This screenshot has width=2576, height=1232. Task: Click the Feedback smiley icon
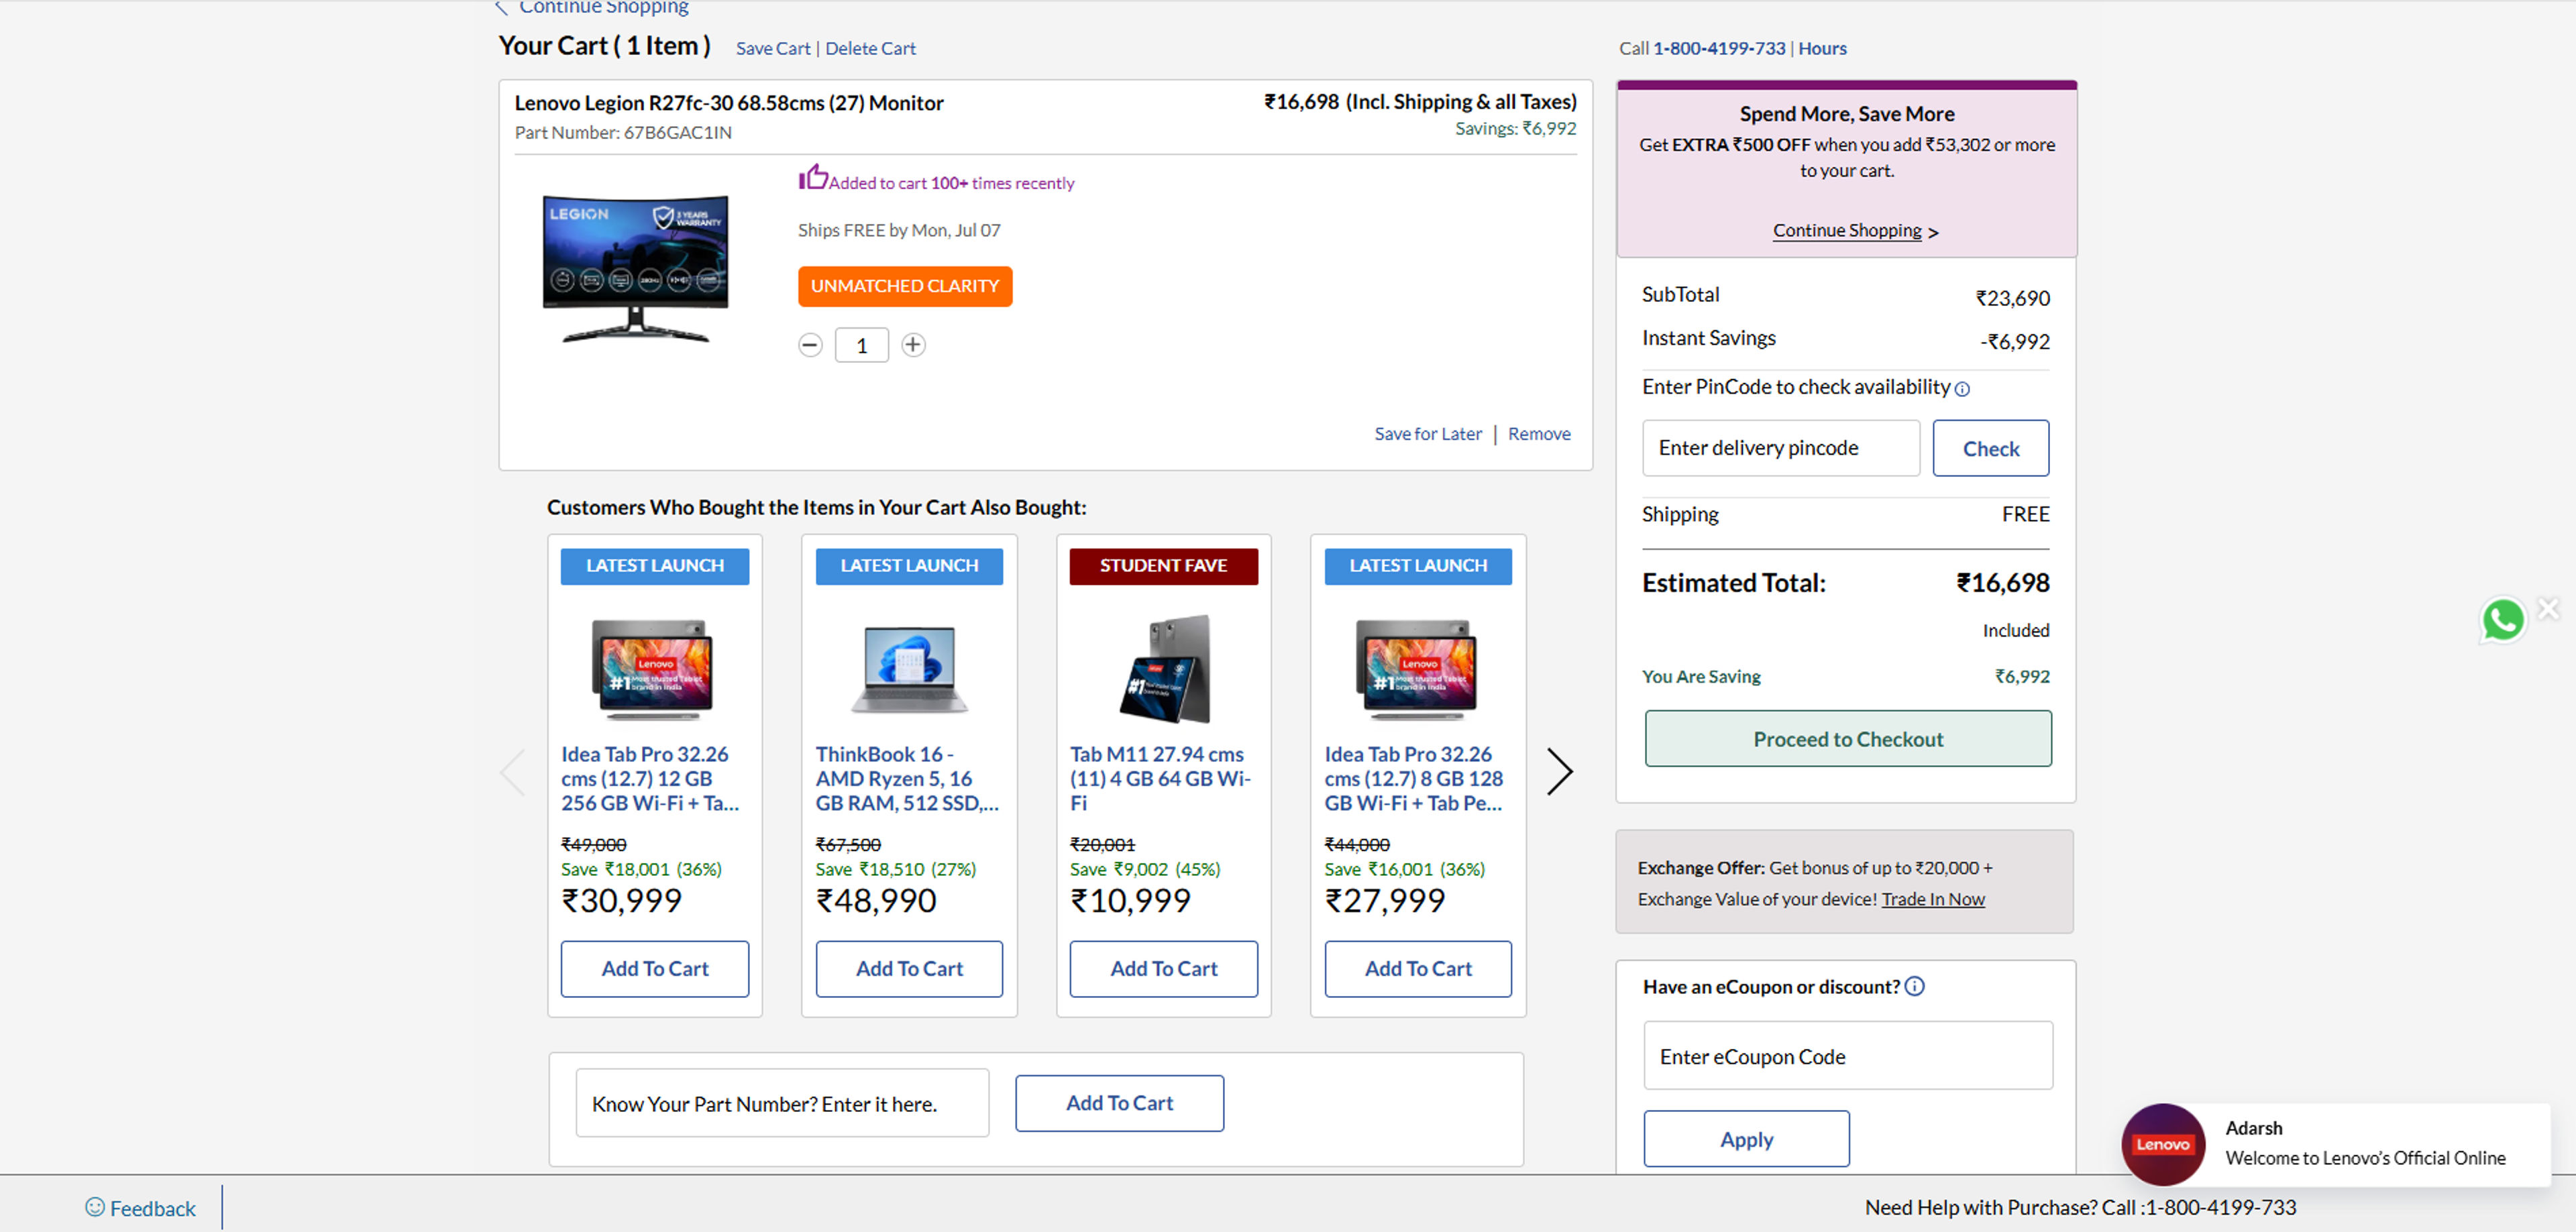point(95,1207)
